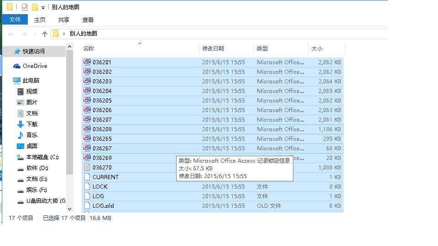The image size is (438, 246).
Task: Select 此电脑 in the navigation pane
Action: coord(31,80)
